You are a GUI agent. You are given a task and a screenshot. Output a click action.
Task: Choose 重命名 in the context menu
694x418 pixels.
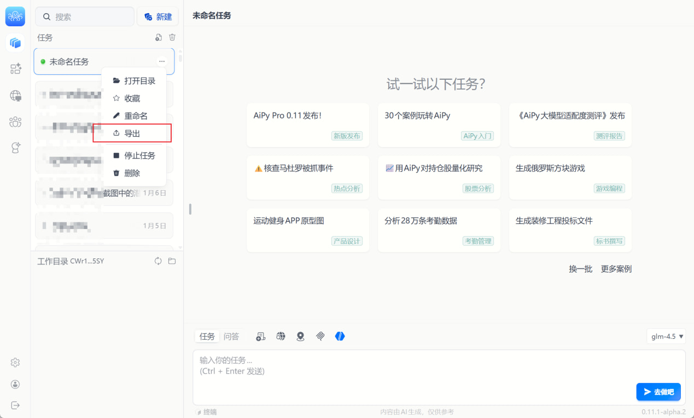pos(134,116)
